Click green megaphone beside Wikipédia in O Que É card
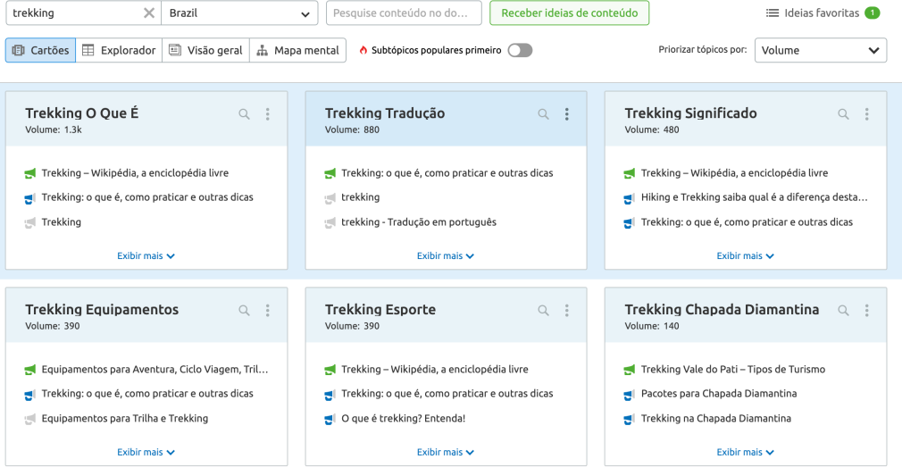The height and width of the screenshot is (476, 902). coord(29,173)
